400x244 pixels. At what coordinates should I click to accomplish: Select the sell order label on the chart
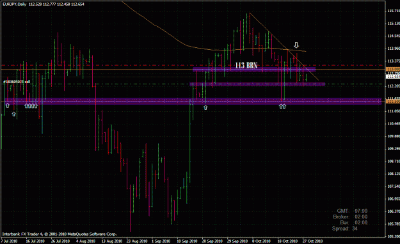[x=17, y=82]
